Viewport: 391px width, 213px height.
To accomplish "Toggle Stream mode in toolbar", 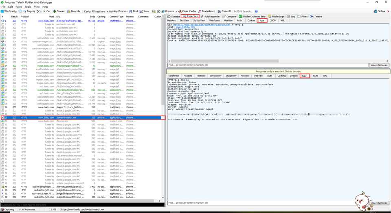I will point(59,11).
